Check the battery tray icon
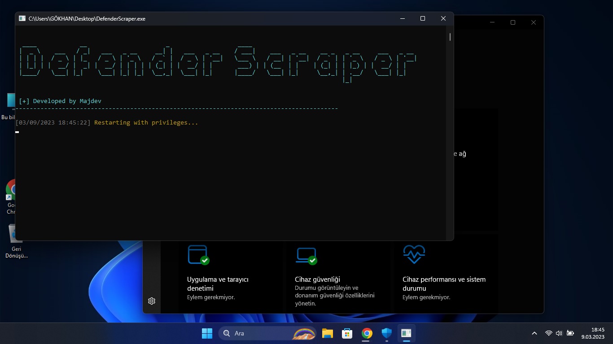 coord(570,333)
